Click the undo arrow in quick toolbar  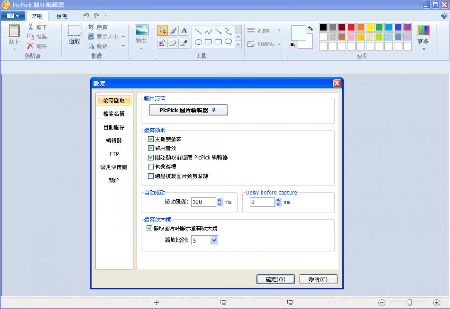coord(86,15)
